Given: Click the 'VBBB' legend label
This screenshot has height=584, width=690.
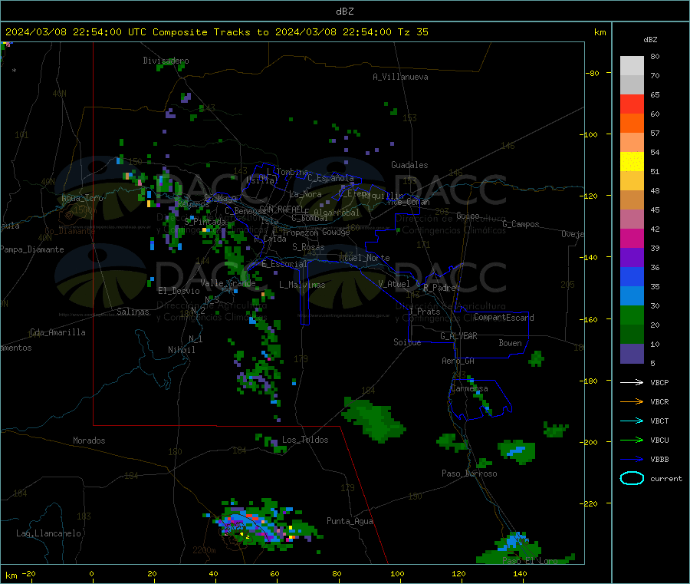Looking at the screenshot, I should (659, 460).
